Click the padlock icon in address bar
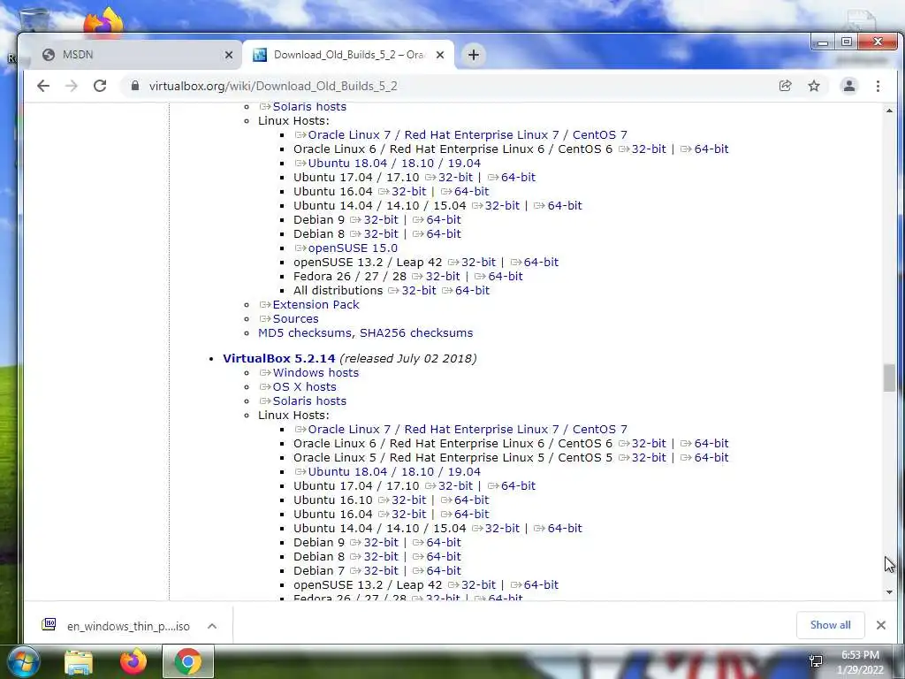This screenshot has height=679, width=905. click(x=135, y=86)
